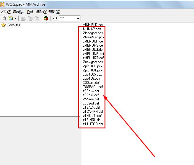Select file zTBACK.def
The width and height of the screenshot is (194, 165).
point(92,107)
